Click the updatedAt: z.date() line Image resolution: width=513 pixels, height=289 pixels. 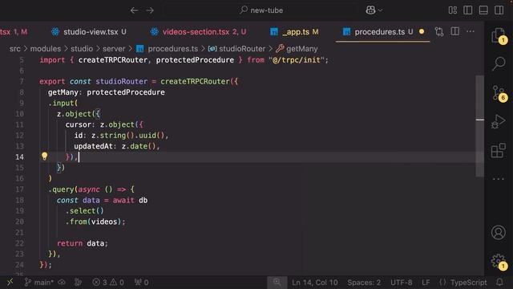(117, 146)
